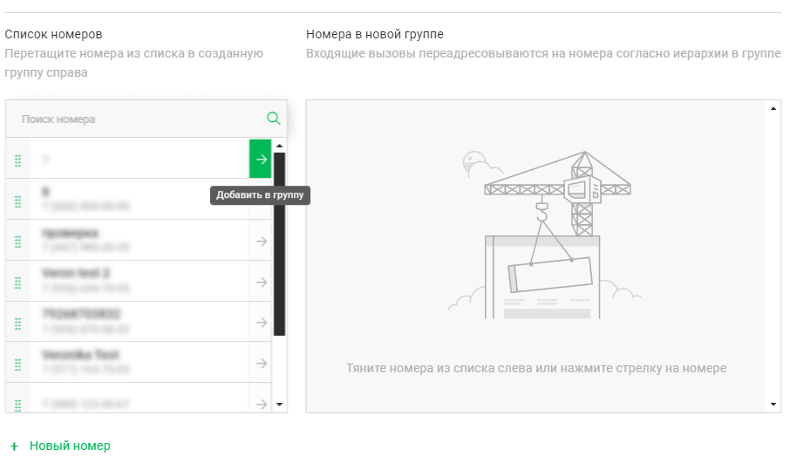
Task: Click drag handle dots of "проверка" row
Action: point(17,242)
